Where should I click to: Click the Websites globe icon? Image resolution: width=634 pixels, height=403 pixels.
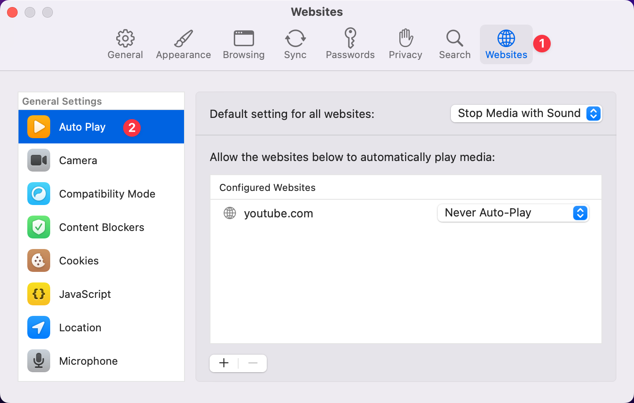tap(506, 39)
